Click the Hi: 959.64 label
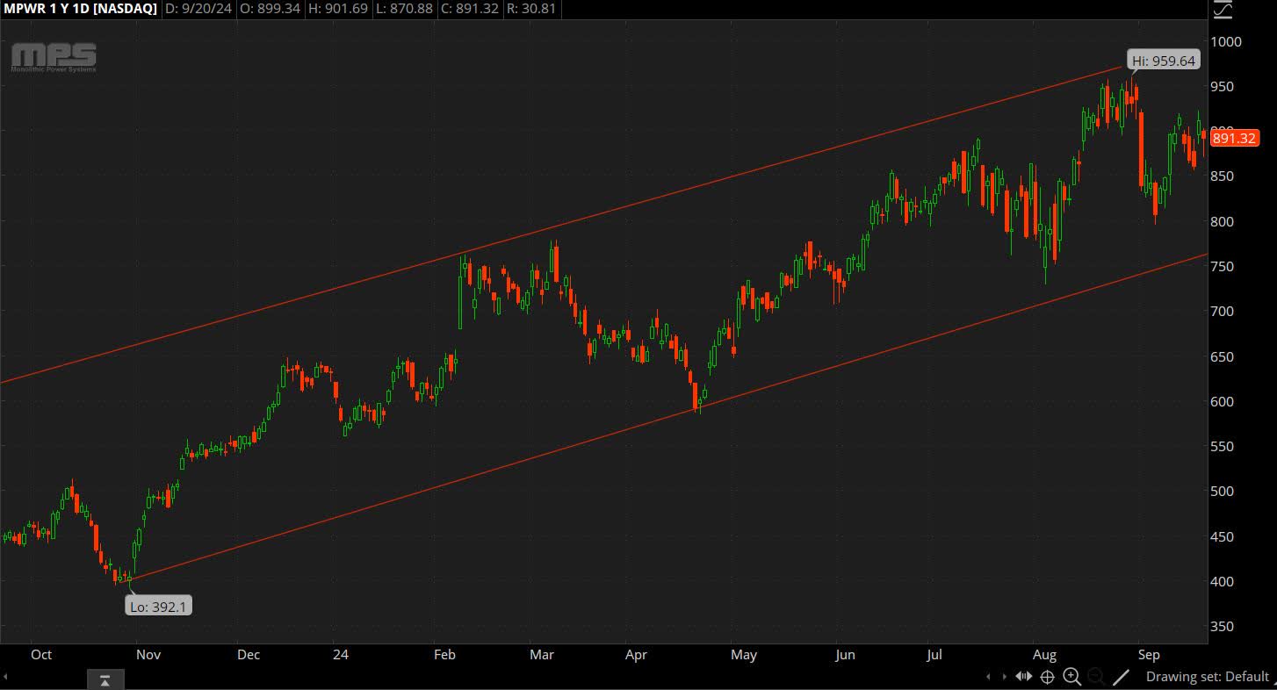 click(1164, 61)
